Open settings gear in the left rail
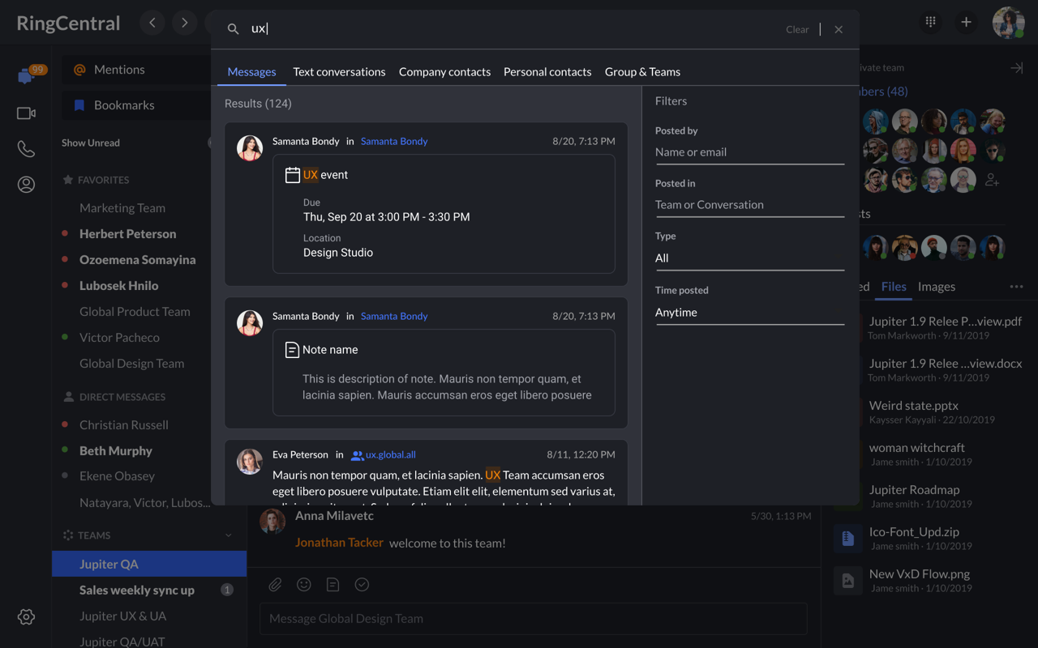Screen dimensions: 1038x648 [26, 617]
